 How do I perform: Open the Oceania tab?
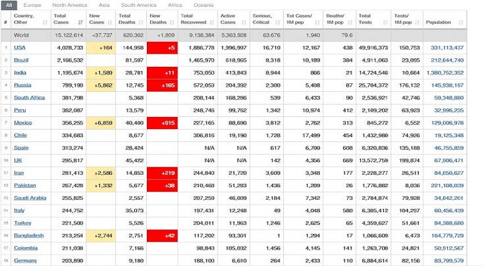point(204,4)
